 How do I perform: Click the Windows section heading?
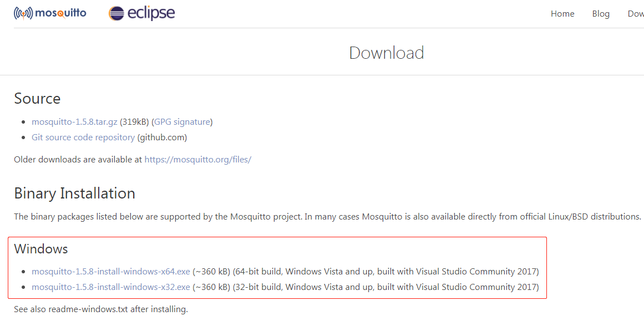pyautogui.click(x=41, y=248)
